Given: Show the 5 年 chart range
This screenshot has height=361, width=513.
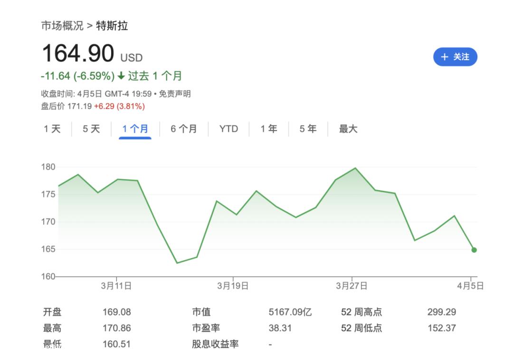Looking at the screenshot, I should tap(308, 129).
